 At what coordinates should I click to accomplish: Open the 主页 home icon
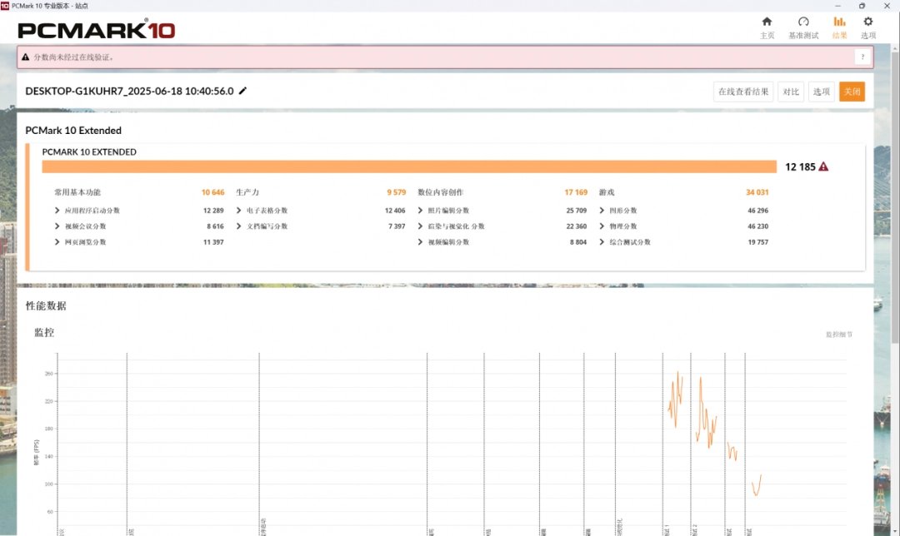pyautogui.click(x=767, y=22)
